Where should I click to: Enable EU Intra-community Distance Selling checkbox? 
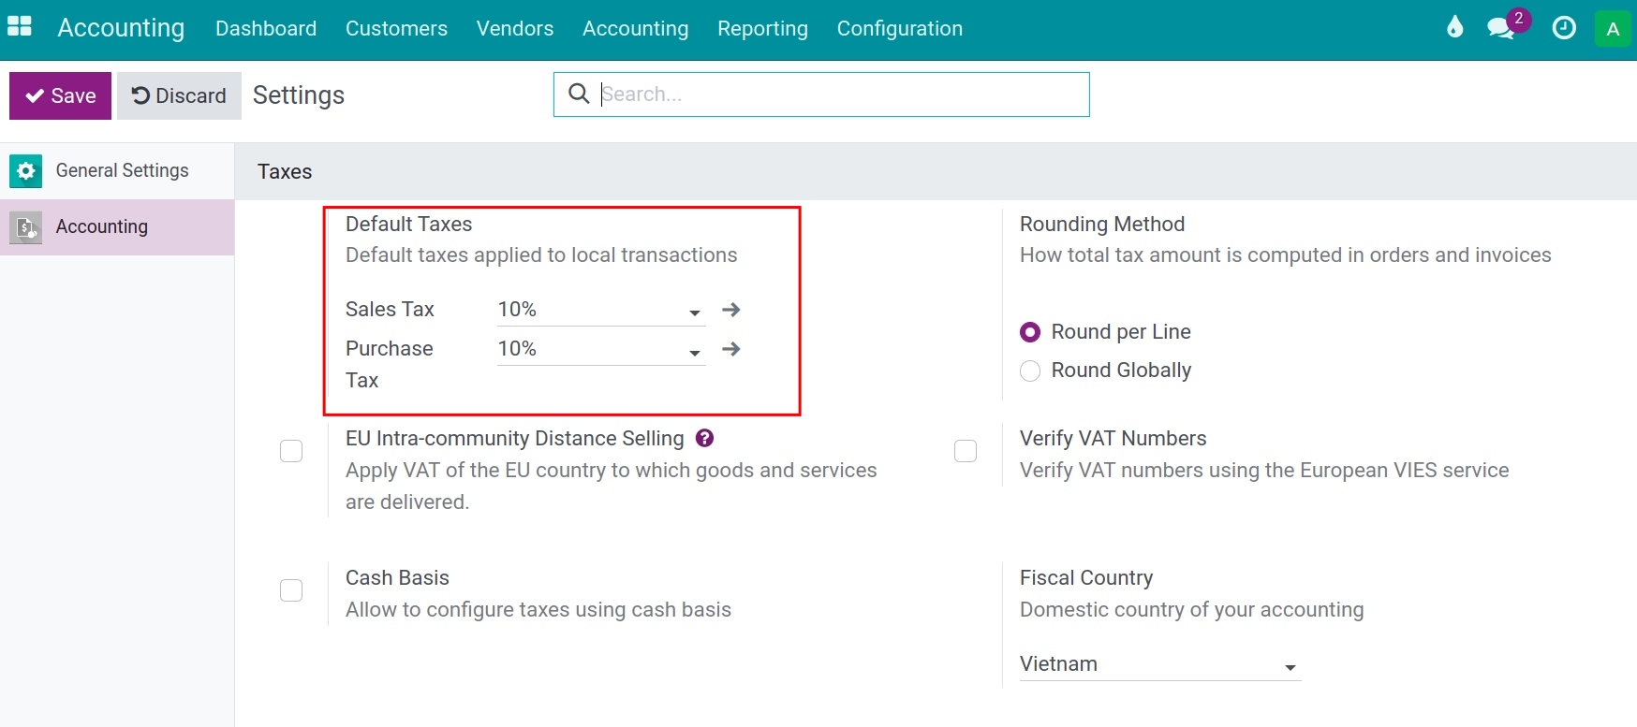point(291,451)
